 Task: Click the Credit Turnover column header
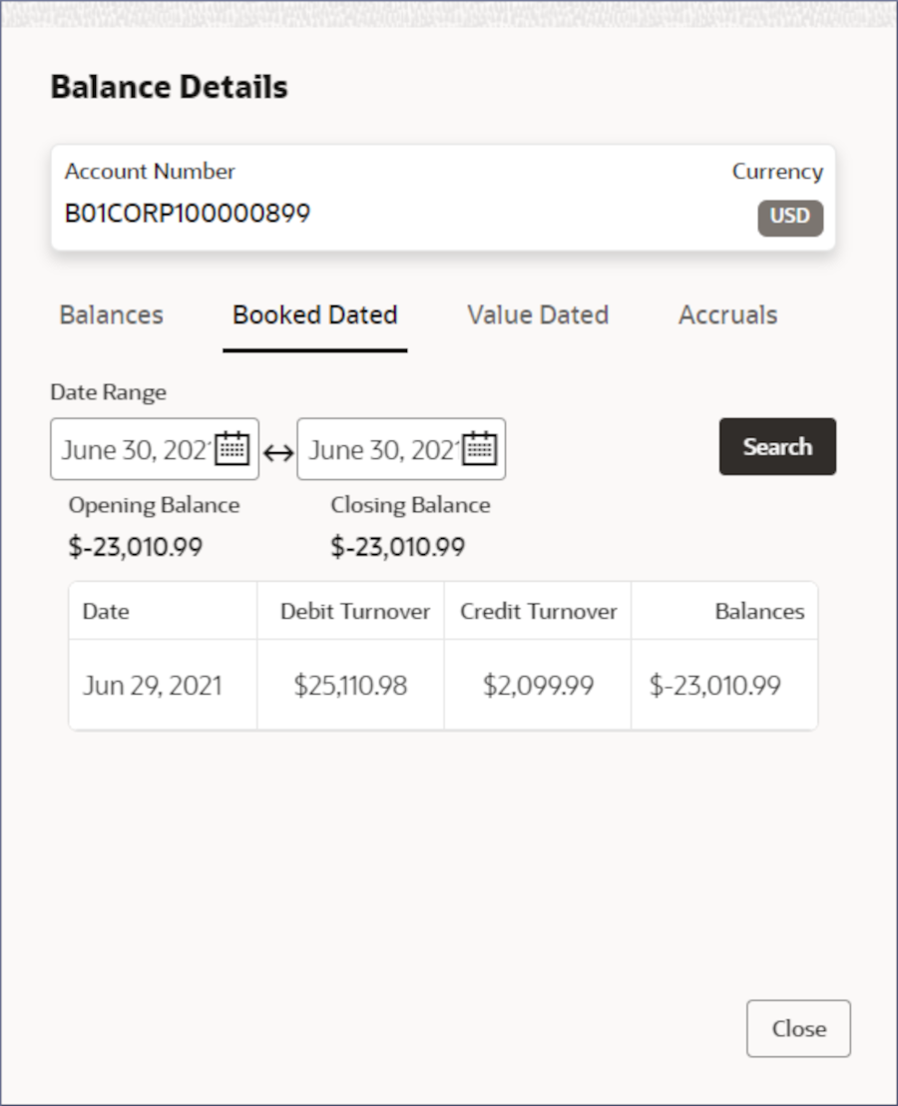537,611
